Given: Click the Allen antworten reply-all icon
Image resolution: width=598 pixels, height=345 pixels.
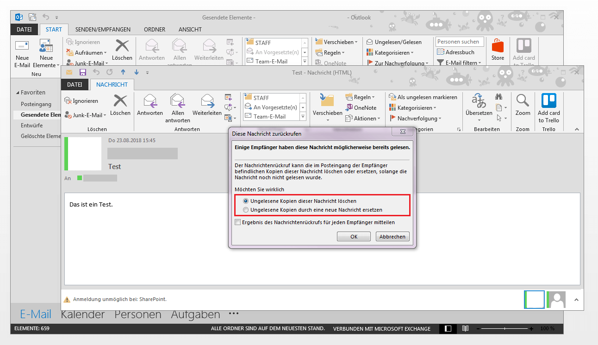Looking at the screenshot, I should [178, 100].
